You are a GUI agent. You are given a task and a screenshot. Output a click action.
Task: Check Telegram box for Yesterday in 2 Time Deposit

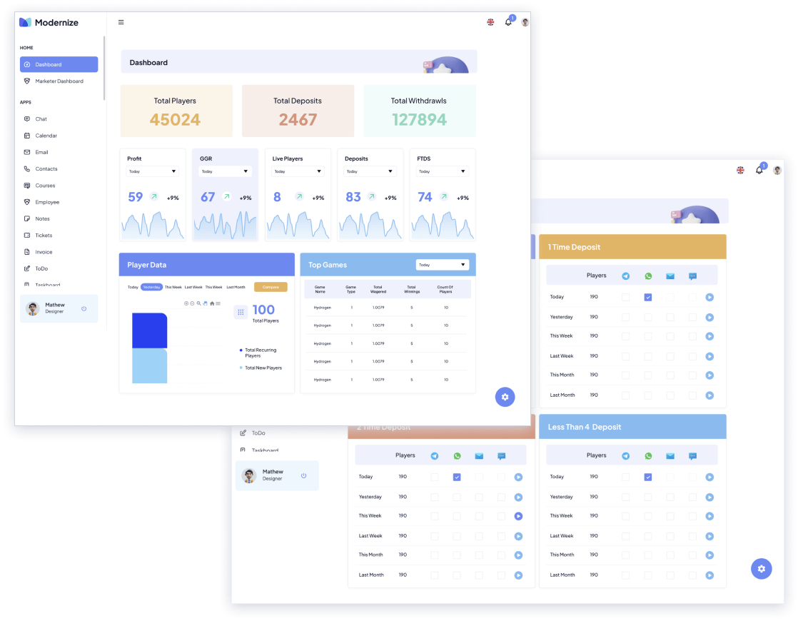click(x=435, y=497)
